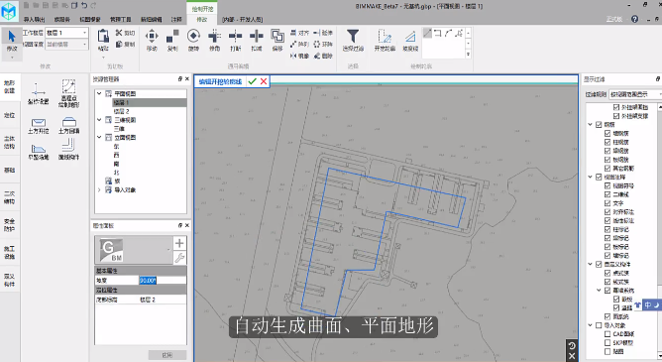Click the 坡度 value input field
The width and height of the screenshot is (662, 362).
[163, 280]
